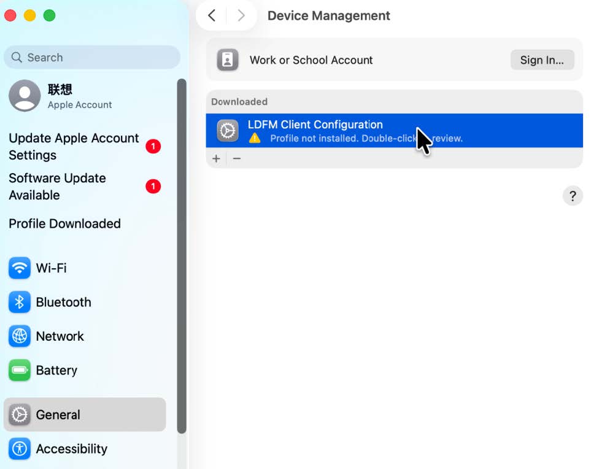Viewport: 591px width, 469px height.
Task: Click the magnifying glass search icon
Action: point(17,57)
